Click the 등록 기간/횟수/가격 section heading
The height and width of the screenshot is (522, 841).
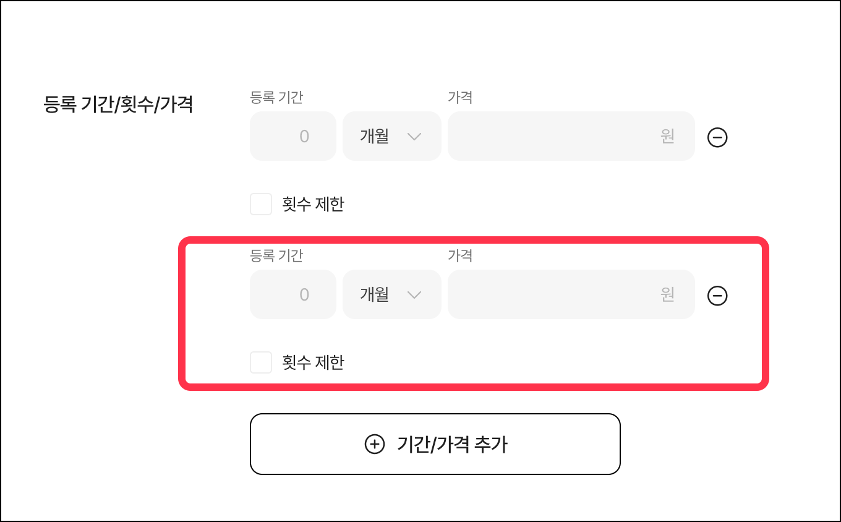coord(119,105)
